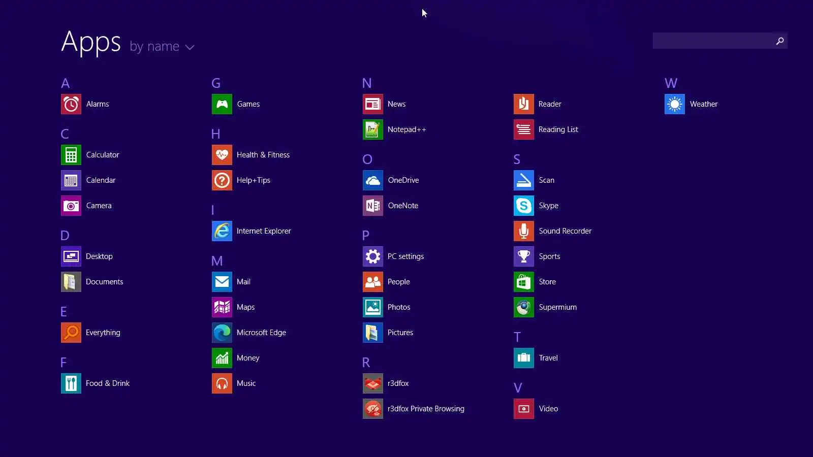
Task: Select the letter V group header
Action: 518,388
